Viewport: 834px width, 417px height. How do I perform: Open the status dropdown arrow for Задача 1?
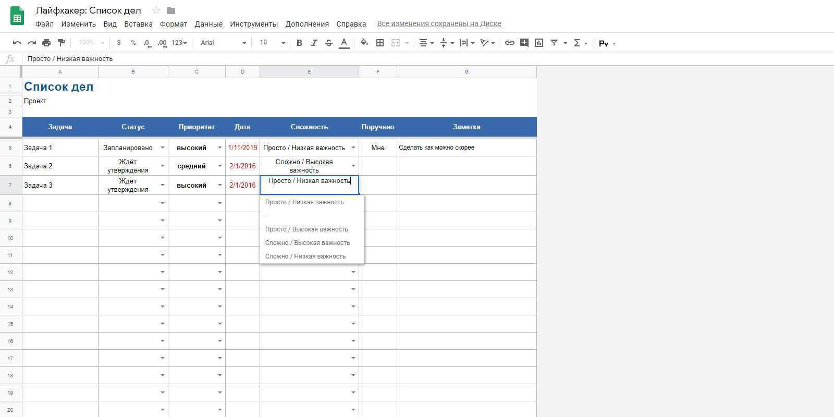[x=162, y=148]
